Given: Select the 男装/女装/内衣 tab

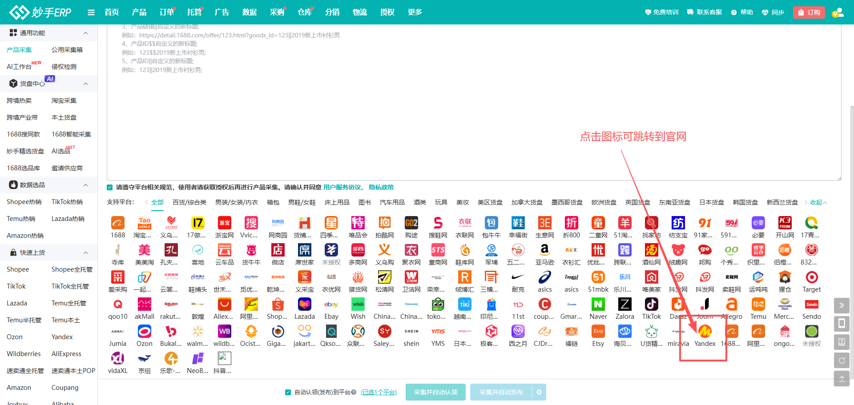Looking at the screenshot, I should point(237,202).
